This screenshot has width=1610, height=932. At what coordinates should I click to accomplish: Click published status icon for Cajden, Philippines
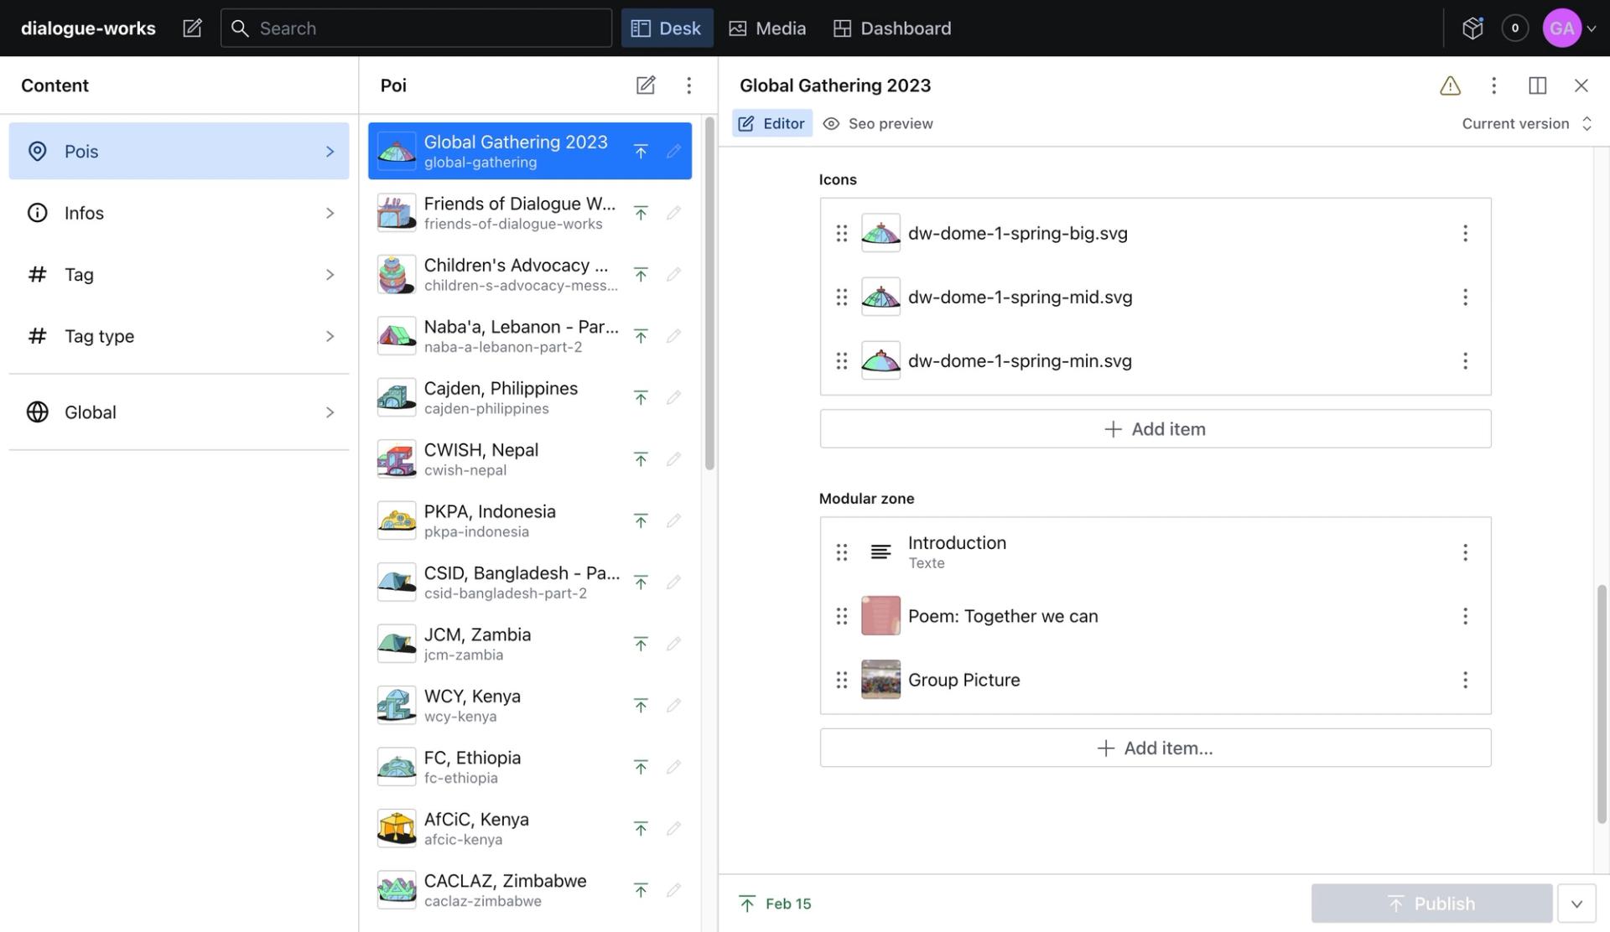(641, 397)
